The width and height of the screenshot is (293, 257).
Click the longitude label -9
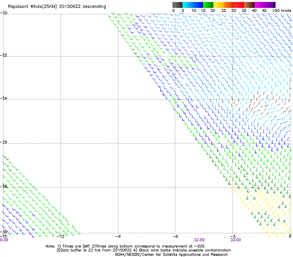tap(118, 236)
